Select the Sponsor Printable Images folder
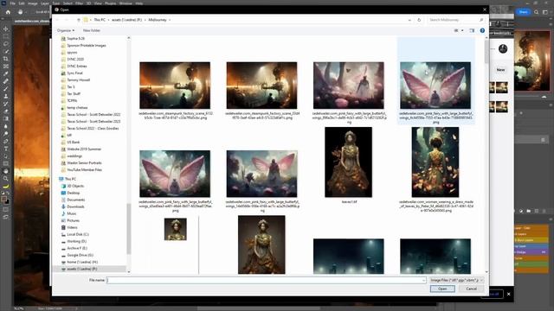554x311 pixels. [87, 46]
